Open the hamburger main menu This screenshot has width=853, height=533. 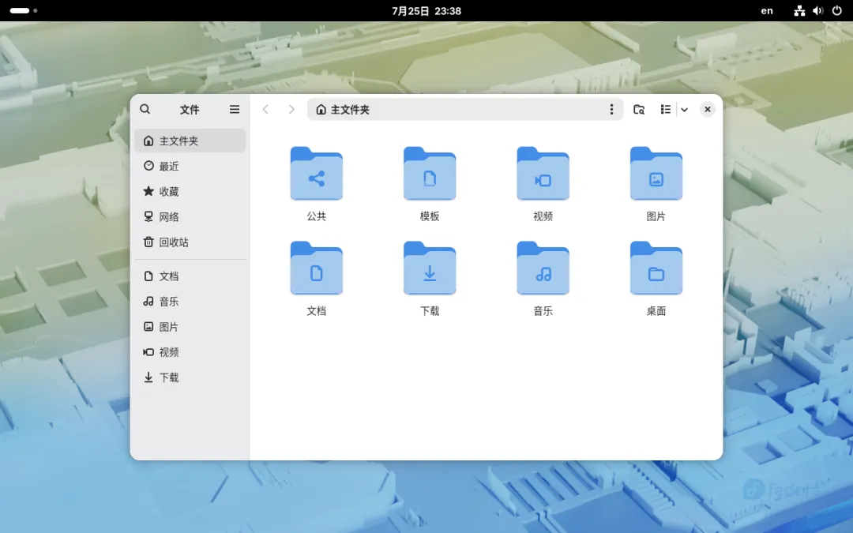(x=235, y=109)
